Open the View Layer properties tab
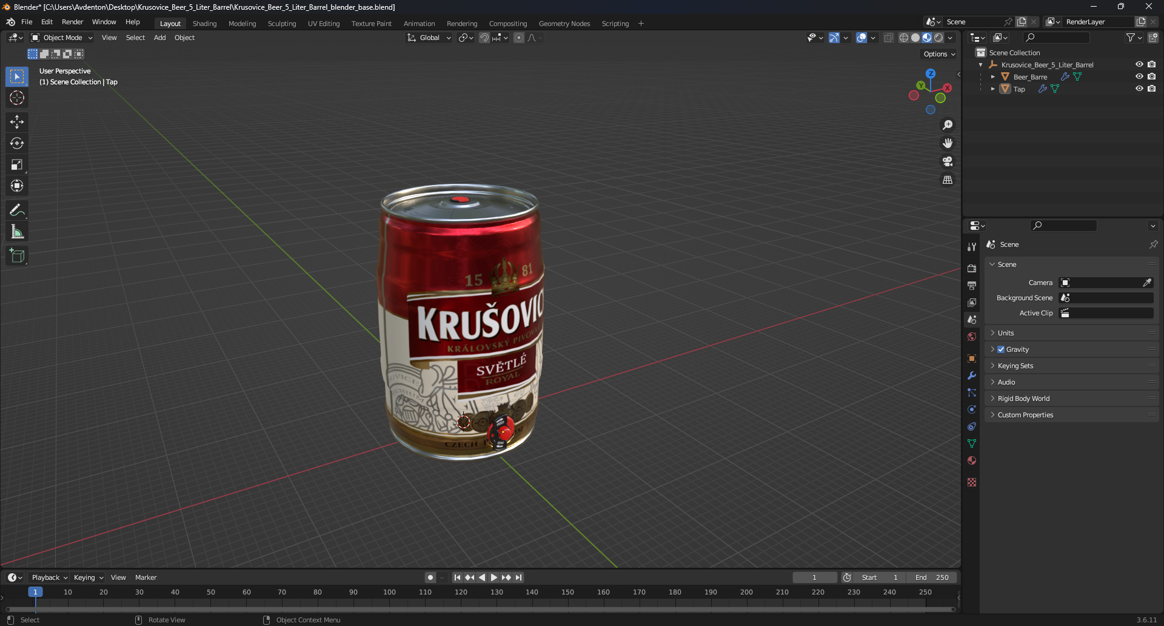The width and height of the screenshot is (1164, 626). [972, 302]
